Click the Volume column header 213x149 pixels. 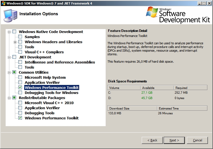[124, 88]
